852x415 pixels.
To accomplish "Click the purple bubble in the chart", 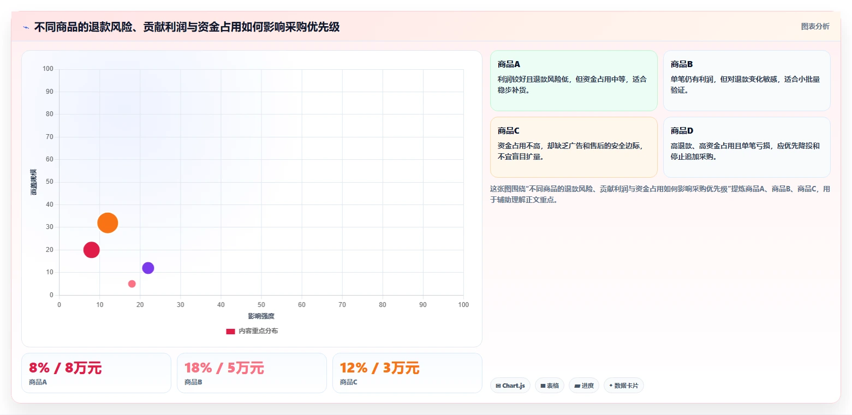I will coord(148,268).
